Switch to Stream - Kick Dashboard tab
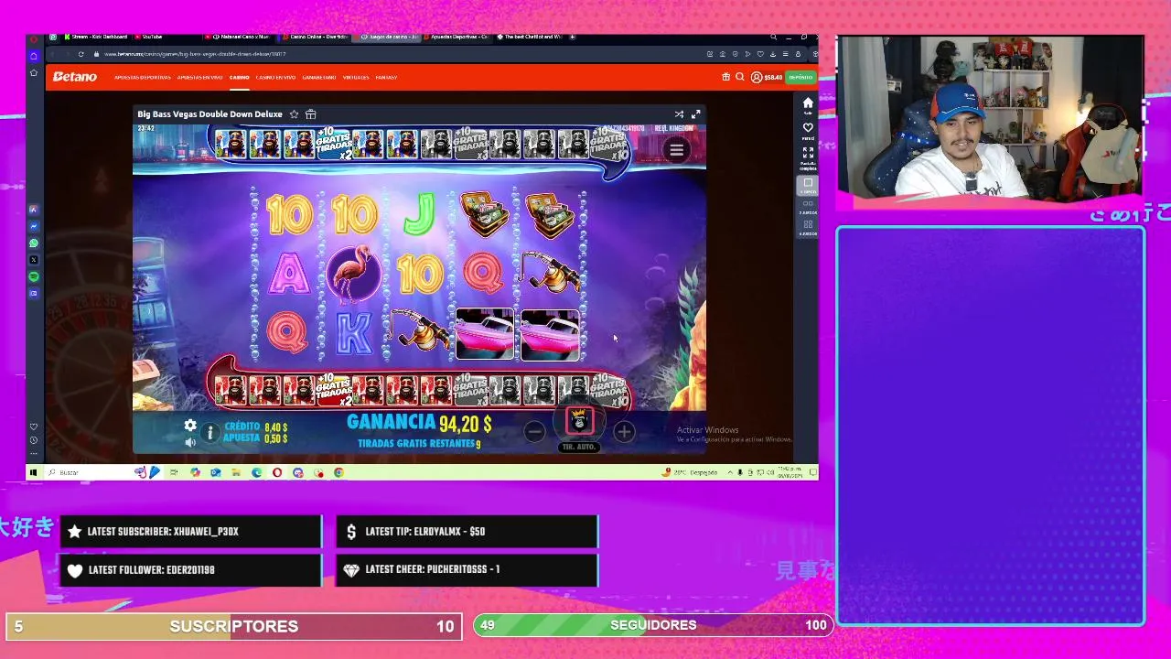Viewport: 1171px width, 659px height. point(96,37)
